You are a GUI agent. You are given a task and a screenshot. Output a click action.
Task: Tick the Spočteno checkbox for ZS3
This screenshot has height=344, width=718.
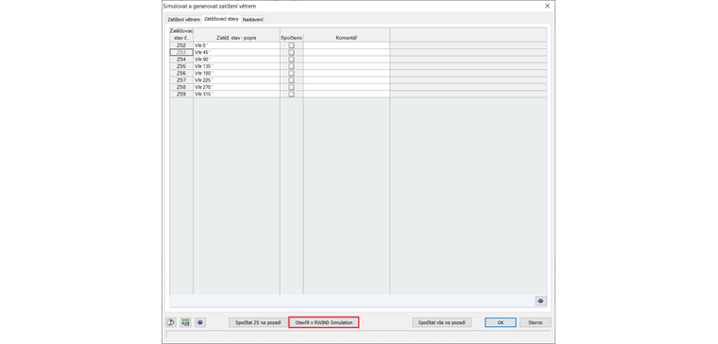(x=291, y=52)
